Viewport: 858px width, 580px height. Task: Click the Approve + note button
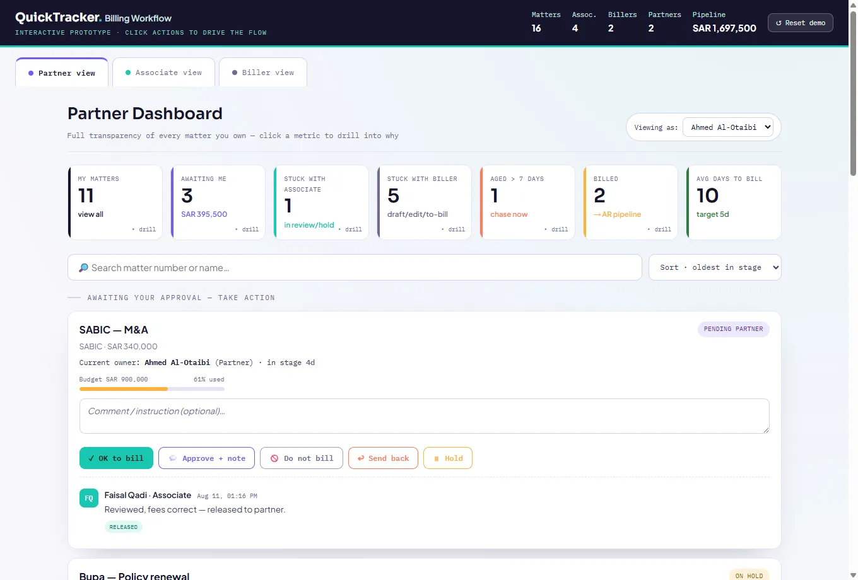(x=207, y=458)
